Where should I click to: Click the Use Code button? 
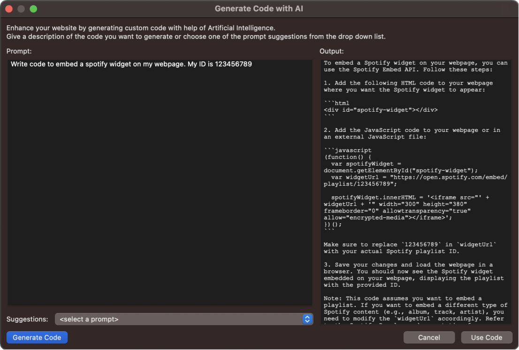(486, 337)
